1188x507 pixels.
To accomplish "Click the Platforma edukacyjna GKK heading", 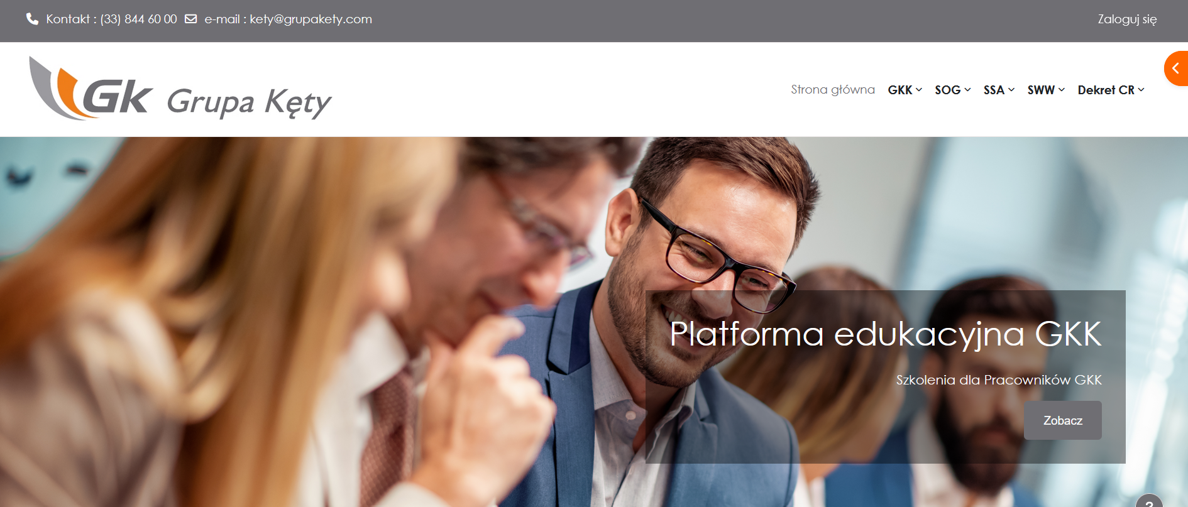I will (885, 334).
